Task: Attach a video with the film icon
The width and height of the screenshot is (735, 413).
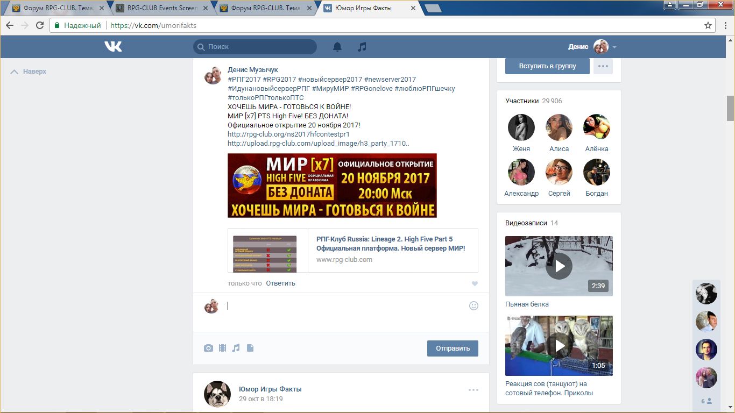Action: [x=222, y=348]
